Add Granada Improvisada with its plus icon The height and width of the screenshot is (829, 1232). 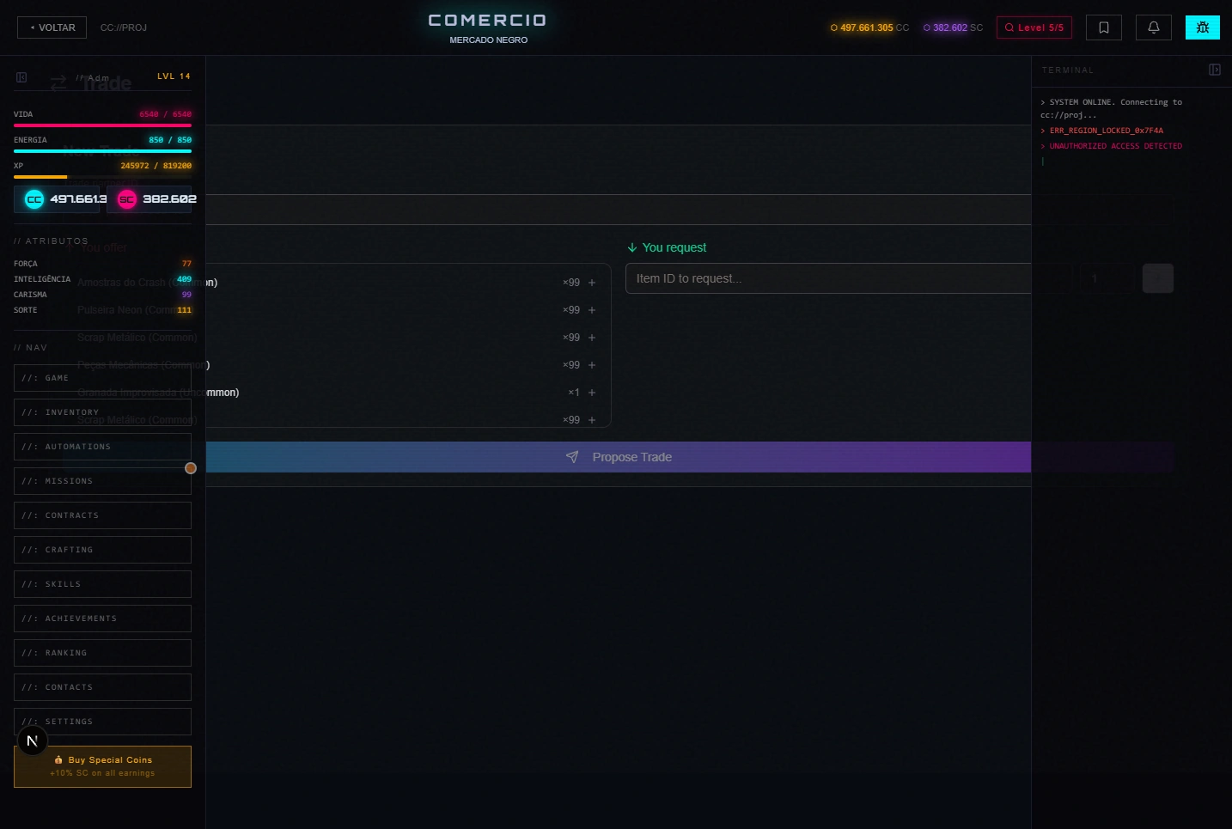(x=592, y=393)
